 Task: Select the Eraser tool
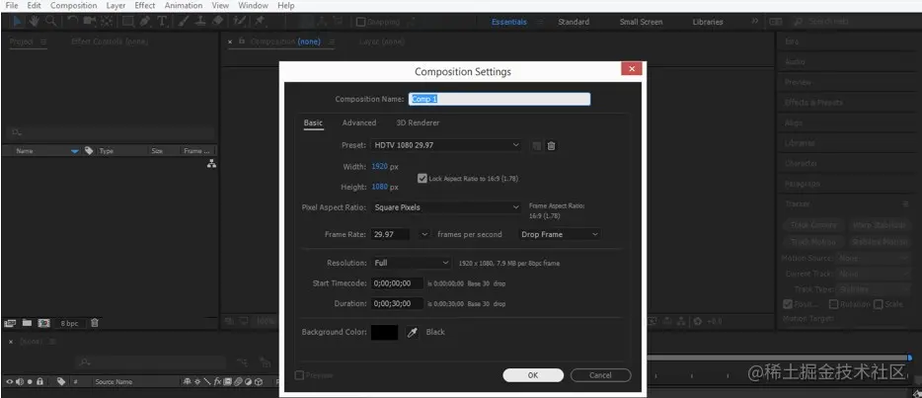point(217,21)
